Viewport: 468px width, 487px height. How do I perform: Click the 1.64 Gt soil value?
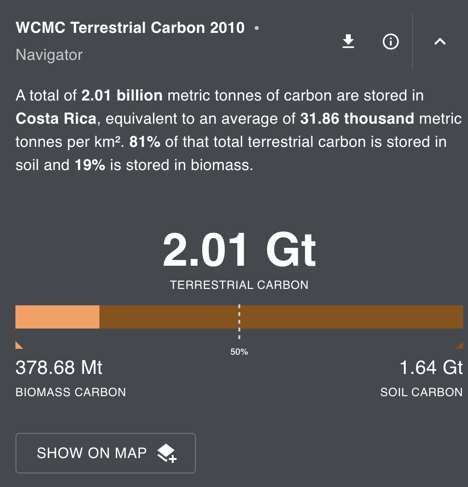click(431, 368)
